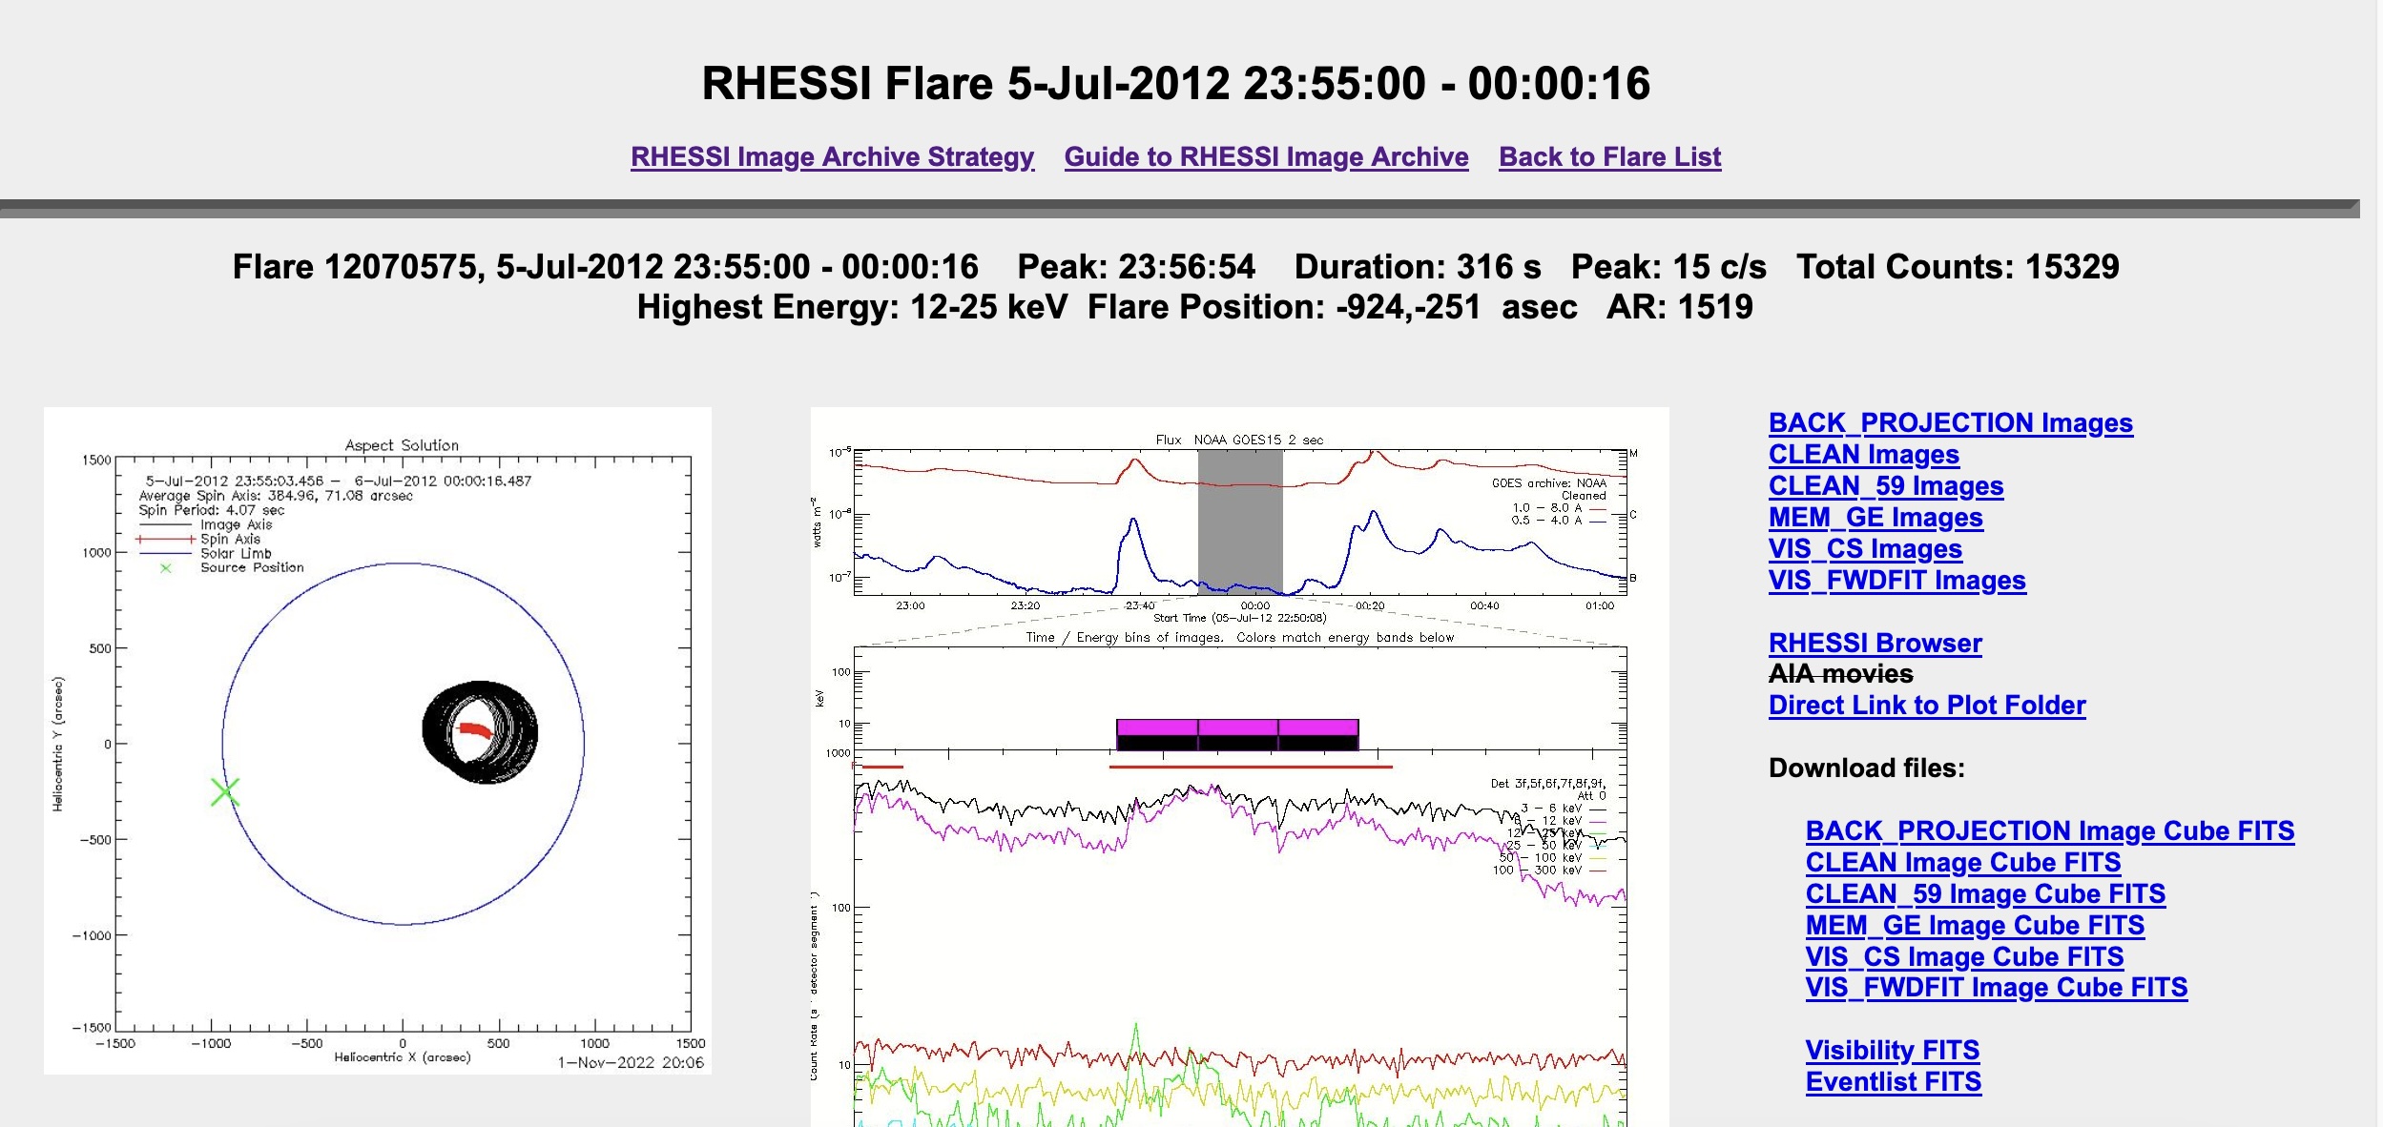Launch the RHESSI Browser link
Screen dimensions: 2383x1127
point(1875,643)
